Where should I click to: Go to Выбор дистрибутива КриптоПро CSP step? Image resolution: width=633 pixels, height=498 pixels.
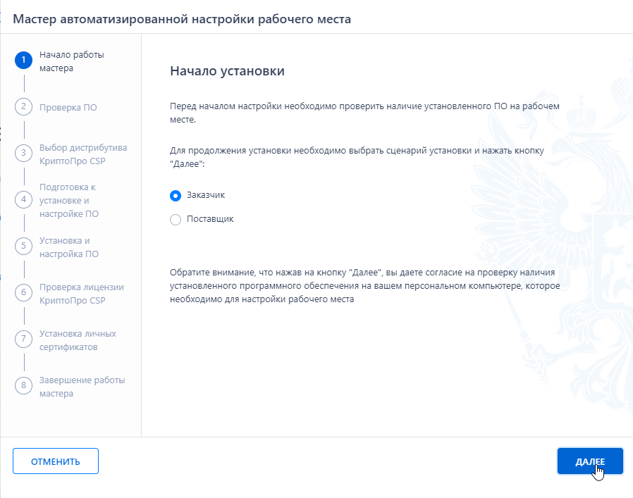[x=83, y=154]
